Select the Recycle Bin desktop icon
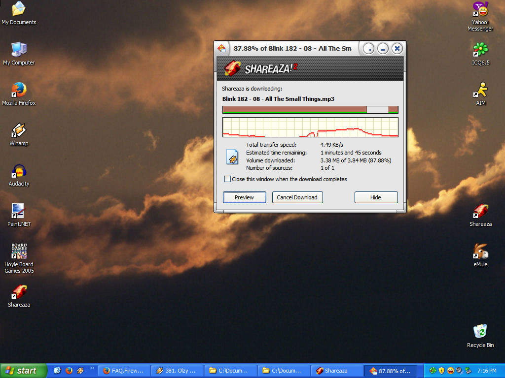 coord(480,336)
